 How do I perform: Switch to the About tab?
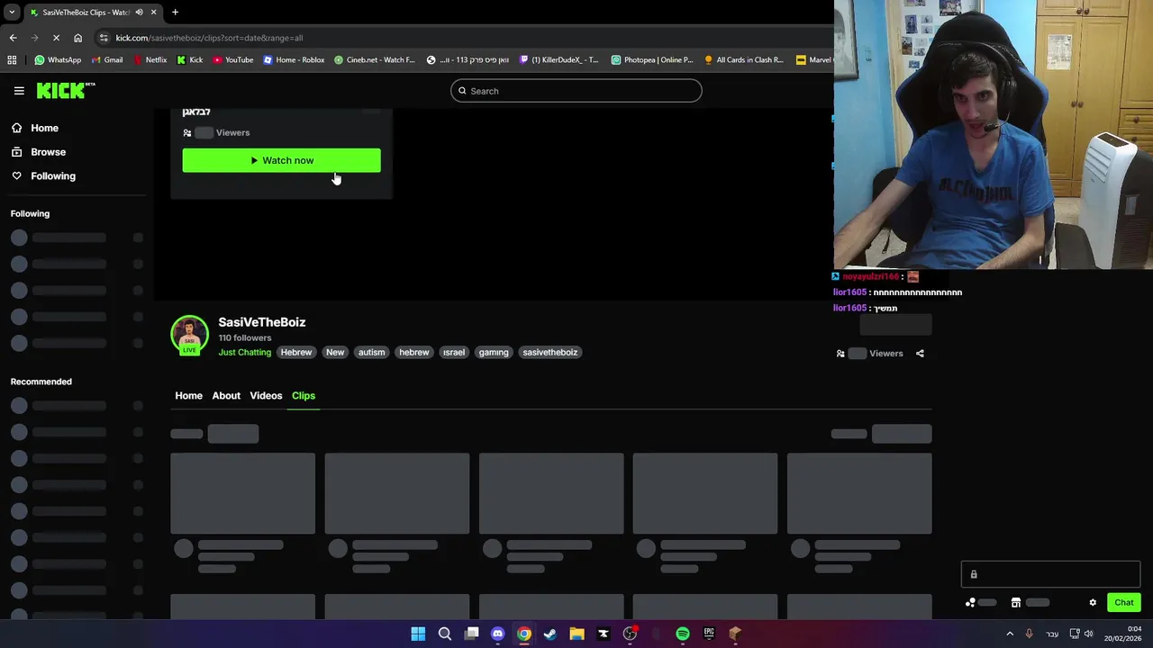tap(226, 396)
